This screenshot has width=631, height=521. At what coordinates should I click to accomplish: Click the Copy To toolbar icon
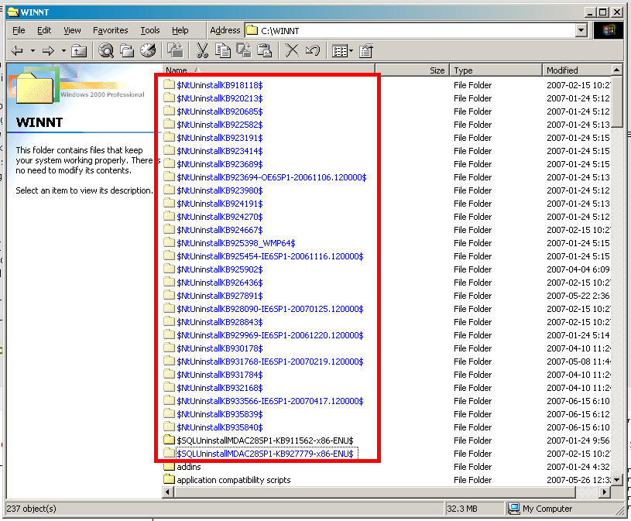pos(244,50)
